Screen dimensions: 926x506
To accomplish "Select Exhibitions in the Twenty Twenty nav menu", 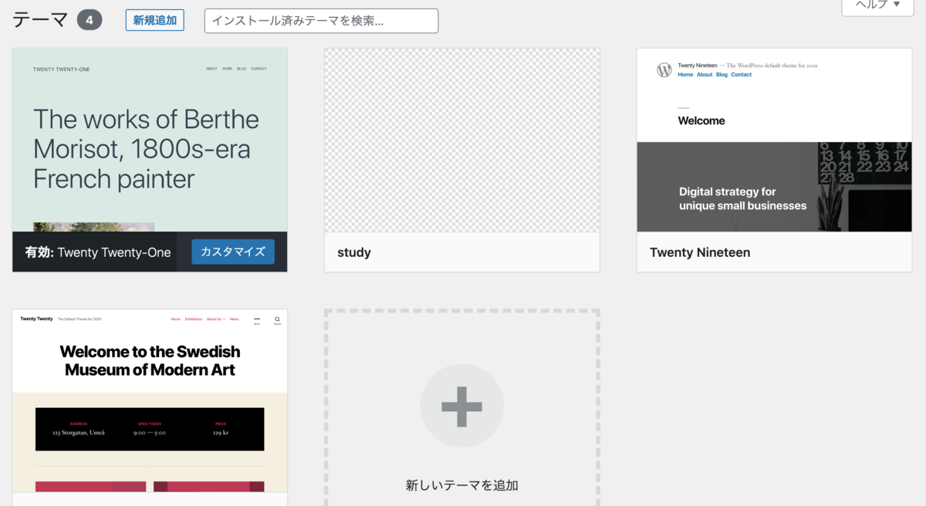I will click(194, 319).
